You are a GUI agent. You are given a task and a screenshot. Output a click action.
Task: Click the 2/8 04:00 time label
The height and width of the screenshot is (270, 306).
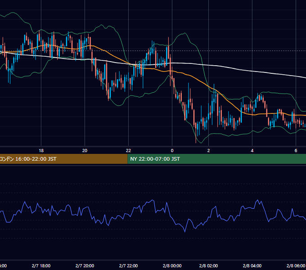click(252, 265)
